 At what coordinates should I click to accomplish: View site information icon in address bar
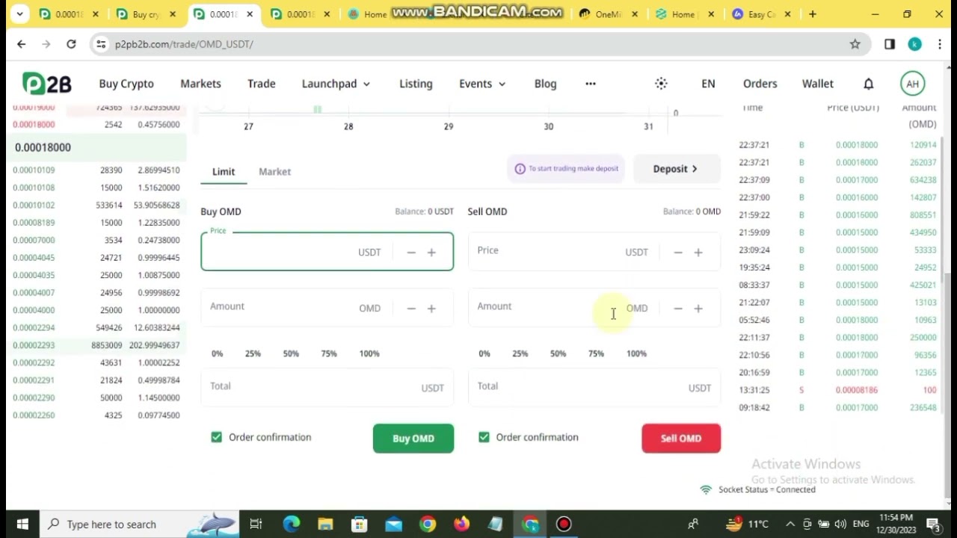[101, 44]
